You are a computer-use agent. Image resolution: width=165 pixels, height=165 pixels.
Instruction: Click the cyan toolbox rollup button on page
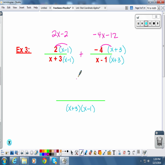click(9, 143)
